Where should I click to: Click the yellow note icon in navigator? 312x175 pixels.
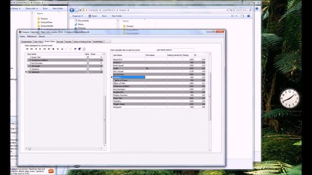click(x=84, y=49)
